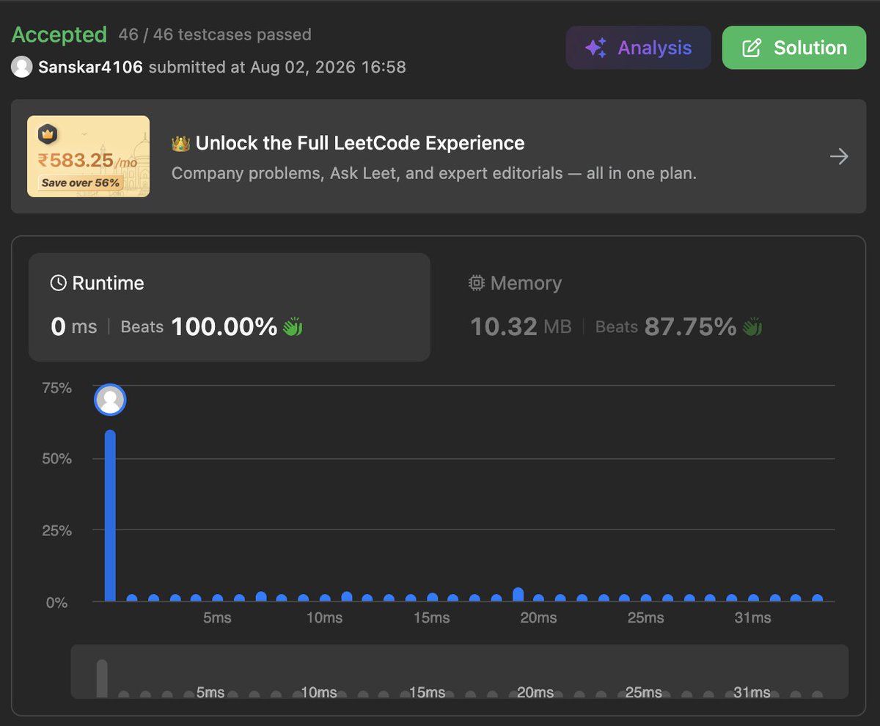Image resolution: width=880 pixels, height=726 pixels.
Task: Click the chip icon next to Memory
Action: click(477, 283)
